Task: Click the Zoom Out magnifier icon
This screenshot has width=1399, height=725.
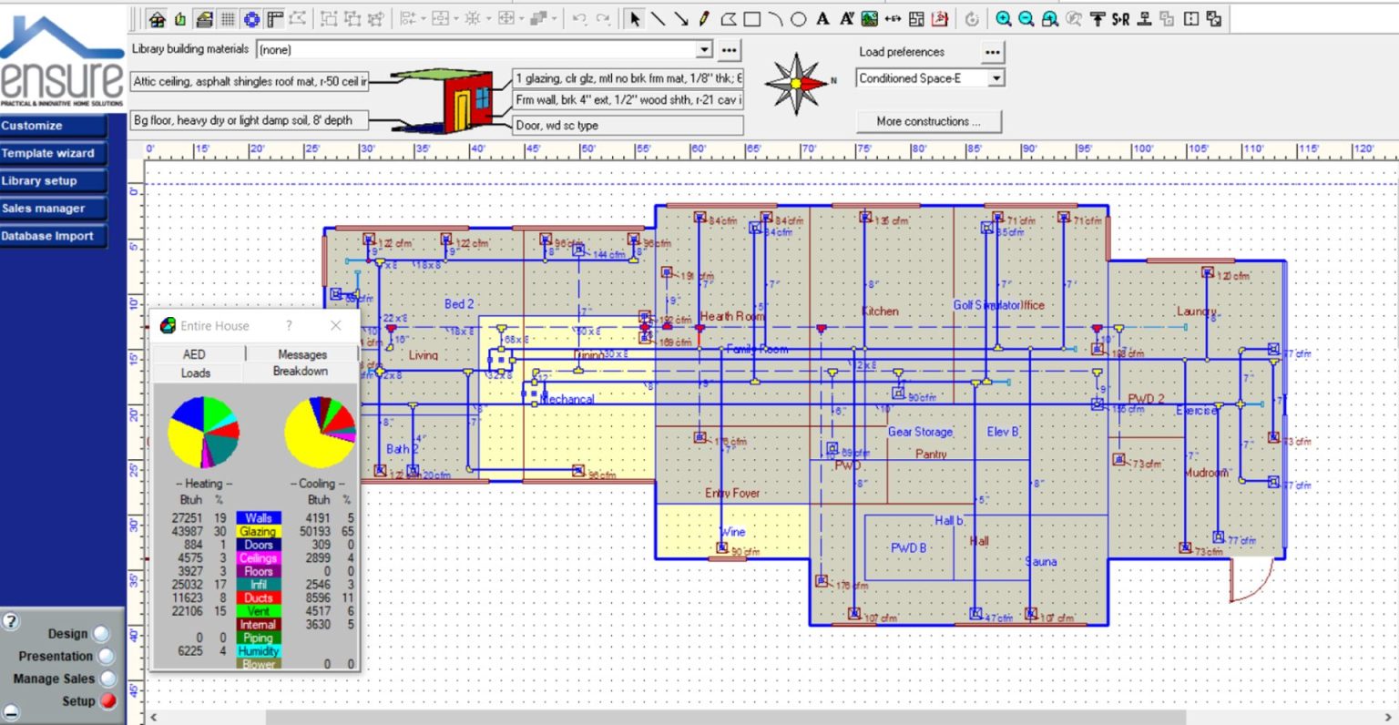Action: (1026, 18)
